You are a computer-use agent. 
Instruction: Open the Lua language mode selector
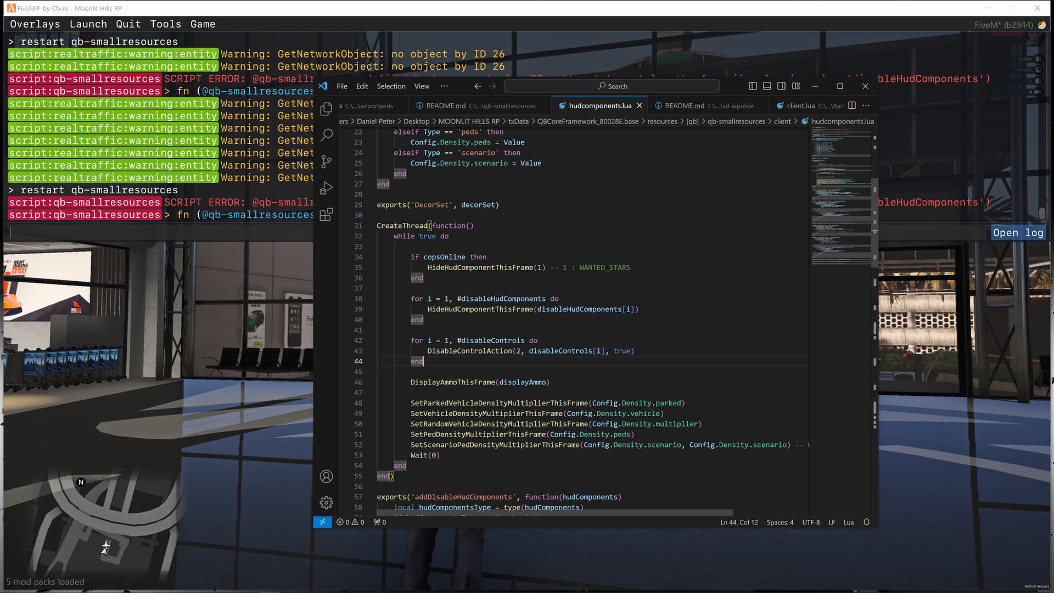tap(848, 522)
